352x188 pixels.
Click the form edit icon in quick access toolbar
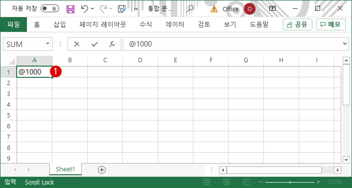(x=122, y=9)
